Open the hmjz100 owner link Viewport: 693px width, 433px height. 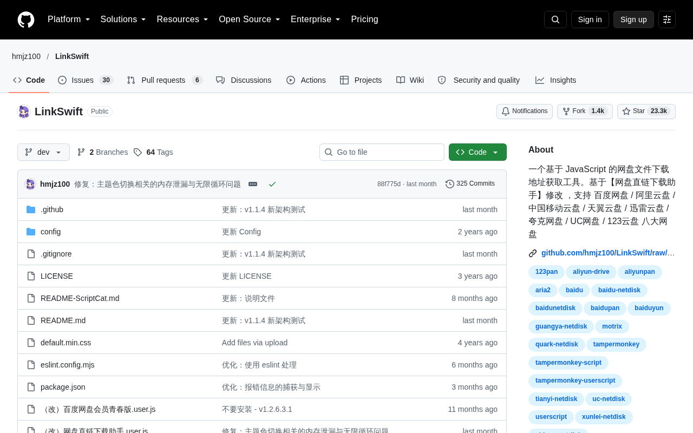pyautogui.click(x=26, y=56)
